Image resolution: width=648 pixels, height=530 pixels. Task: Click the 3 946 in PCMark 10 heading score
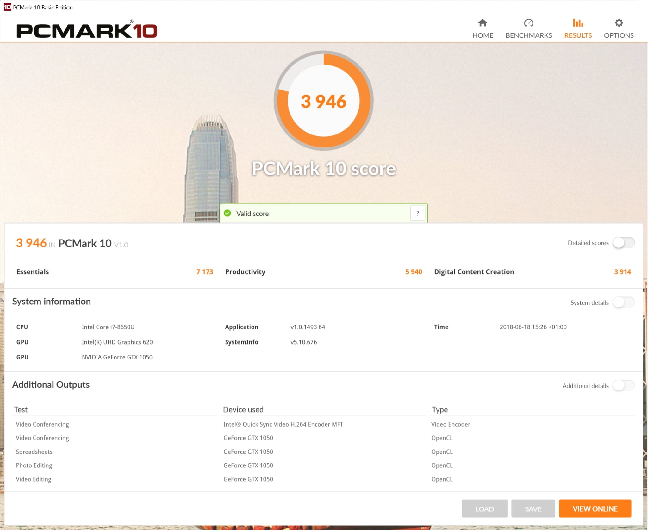(31, 243)
